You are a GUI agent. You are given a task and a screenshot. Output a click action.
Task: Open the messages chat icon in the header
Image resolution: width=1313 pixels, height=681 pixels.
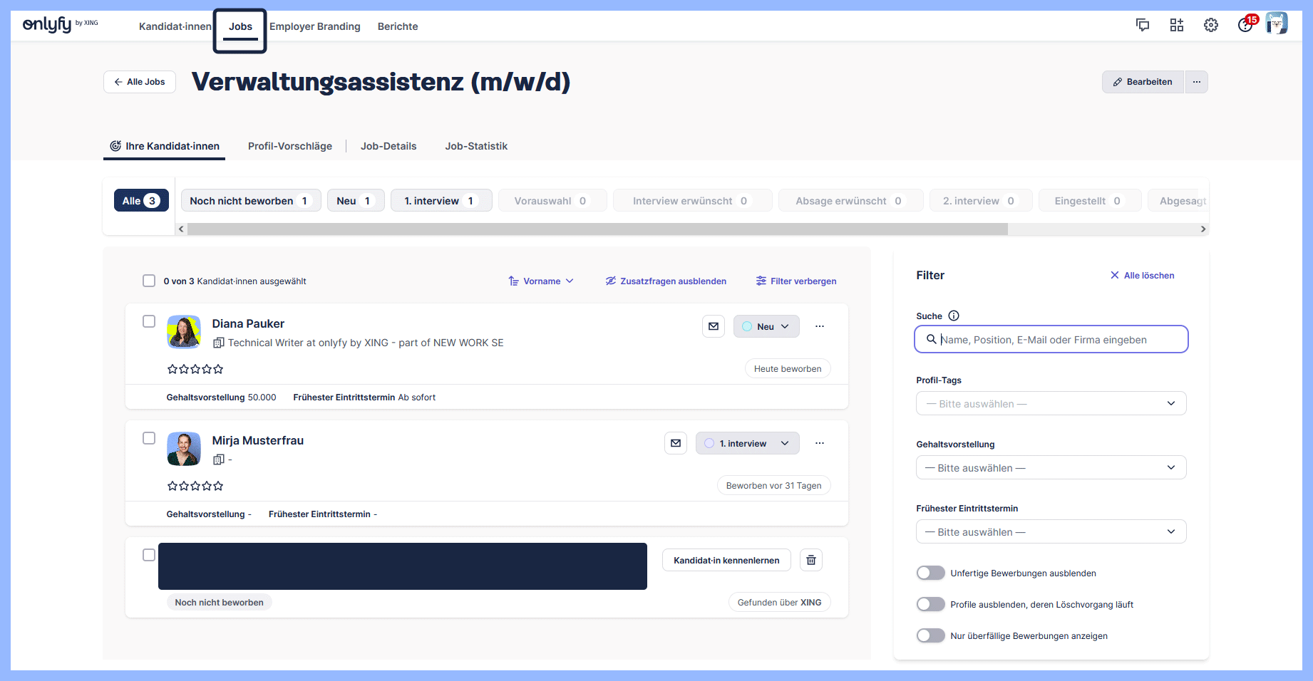[1143, 24]
